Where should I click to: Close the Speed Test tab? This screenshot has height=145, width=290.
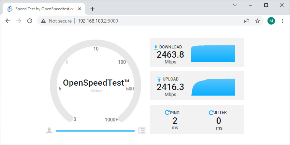coord(79,9)
